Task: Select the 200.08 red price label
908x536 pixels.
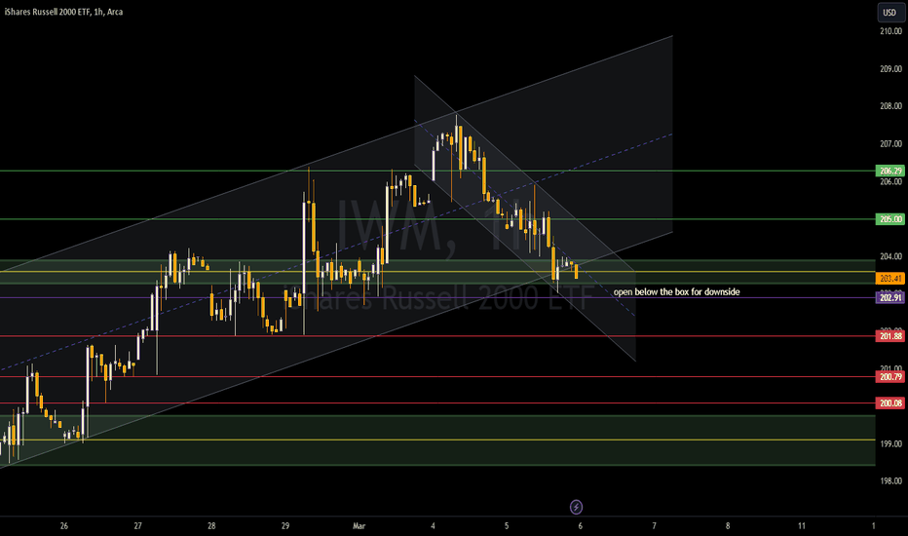Action: [890, 403]
